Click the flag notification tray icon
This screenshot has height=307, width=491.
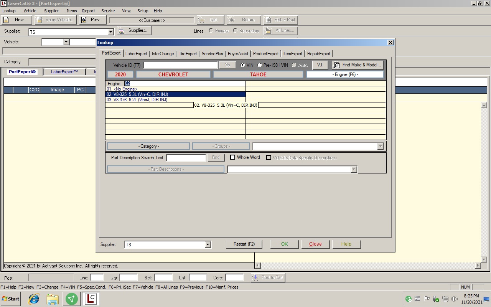tap(427, 299)
